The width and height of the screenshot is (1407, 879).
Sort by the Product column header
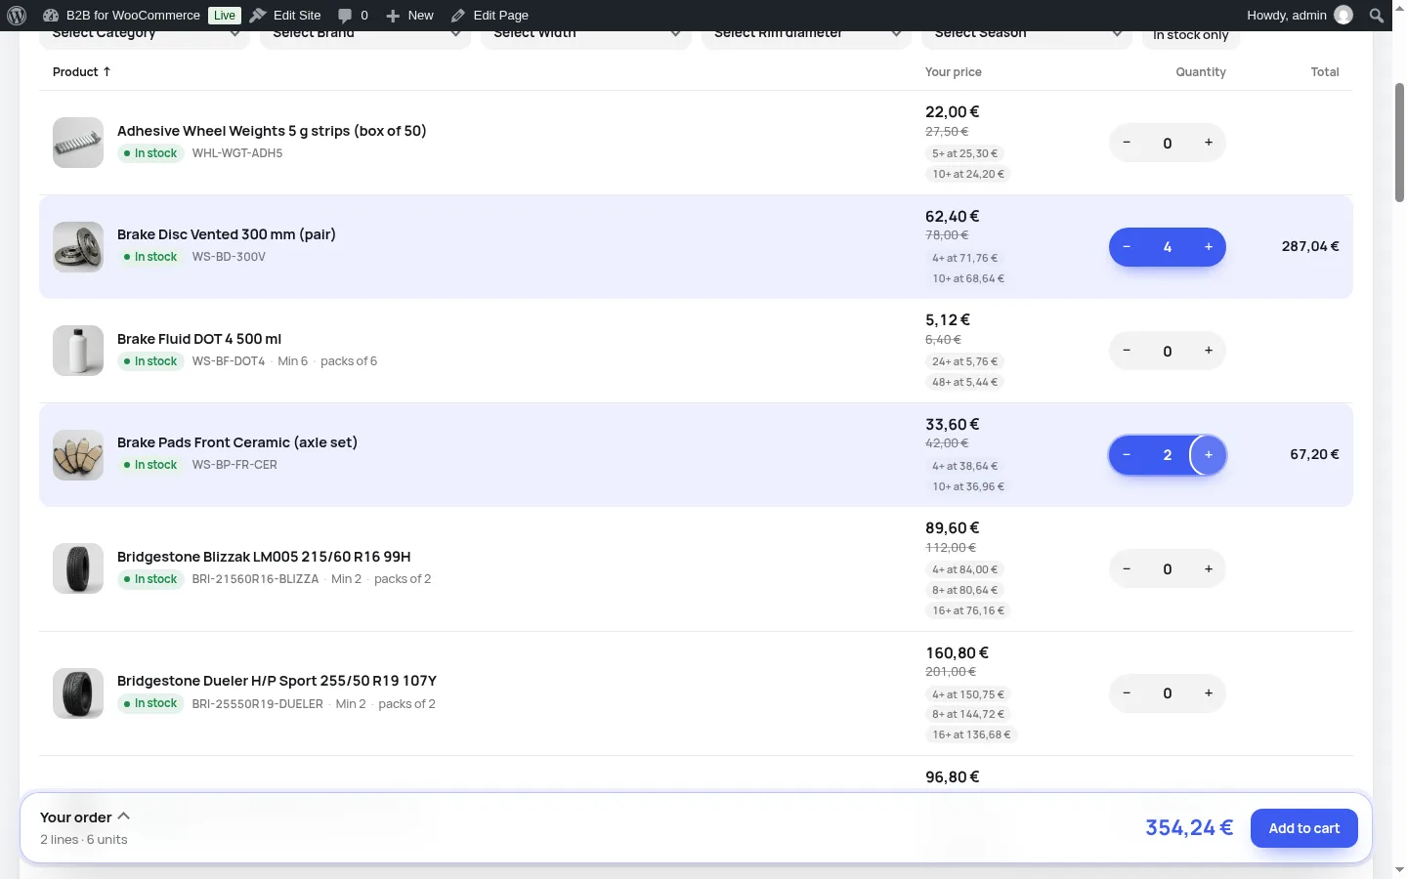pyautogui.click(x=82, y=71)
